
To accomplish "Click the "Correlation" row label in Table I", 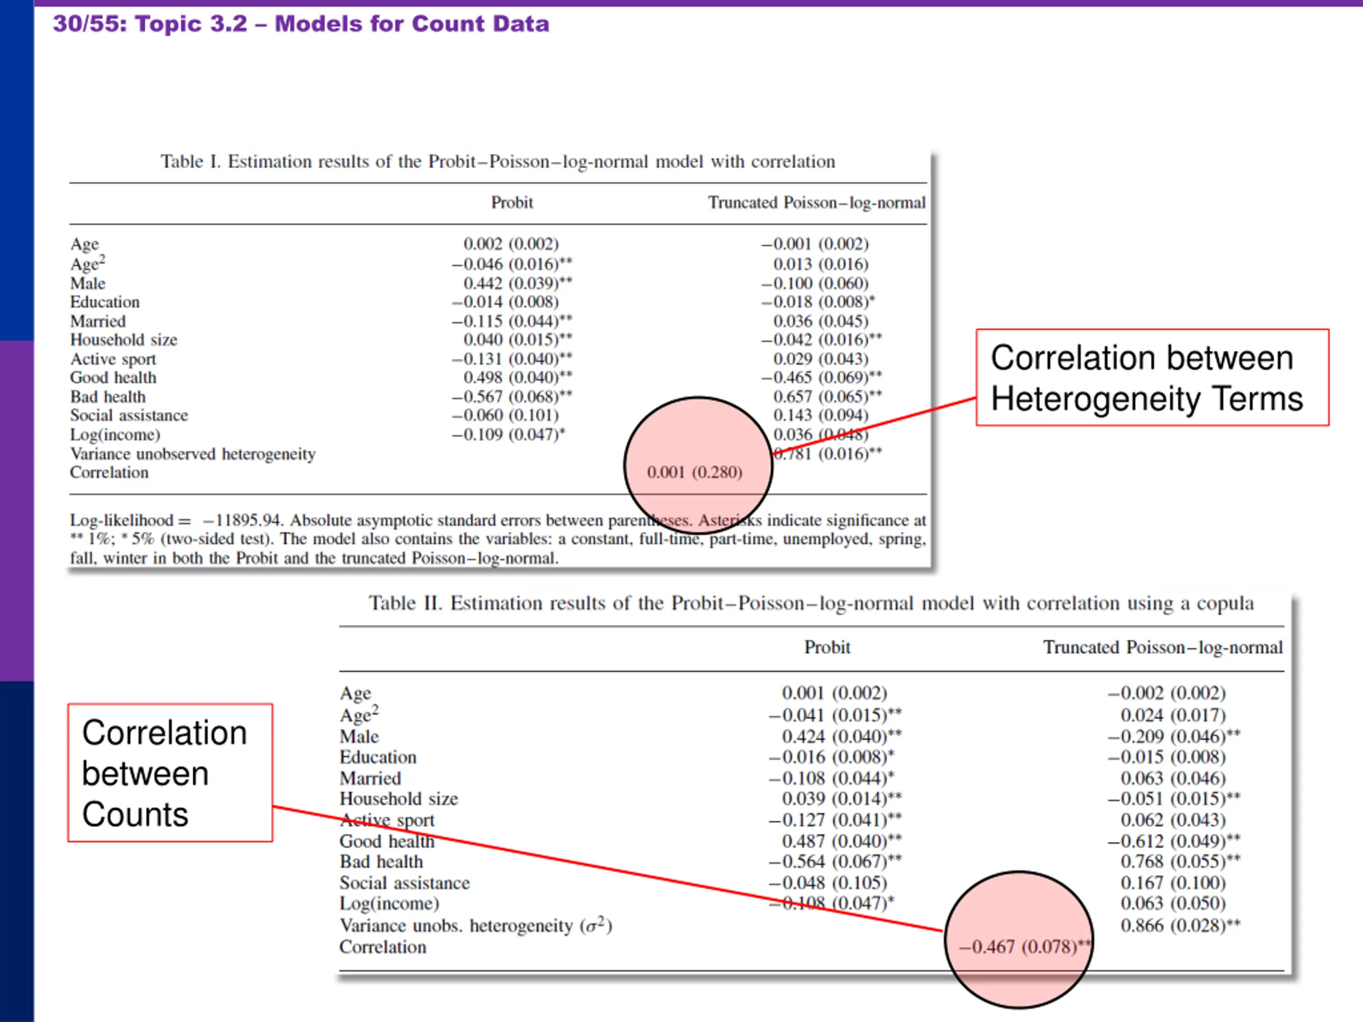I will 109,473.
